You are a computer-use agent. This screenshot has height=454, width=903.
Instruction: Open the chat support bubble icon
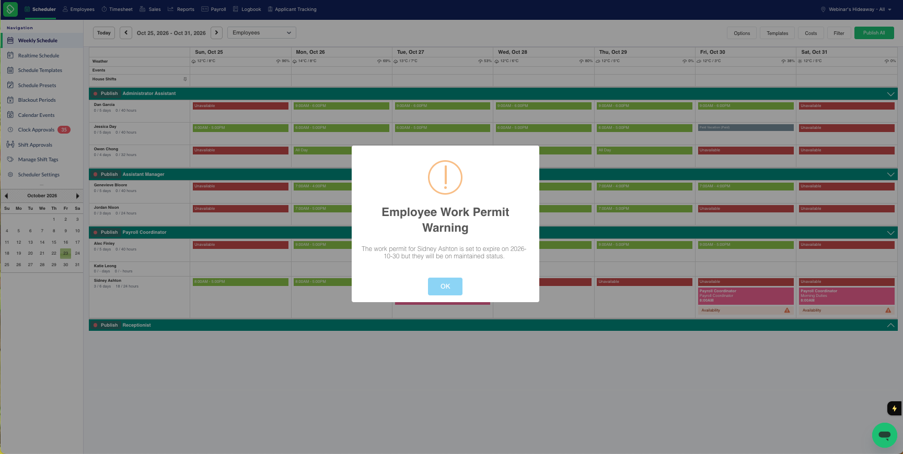pyautogui.click(x=884, y=435)
